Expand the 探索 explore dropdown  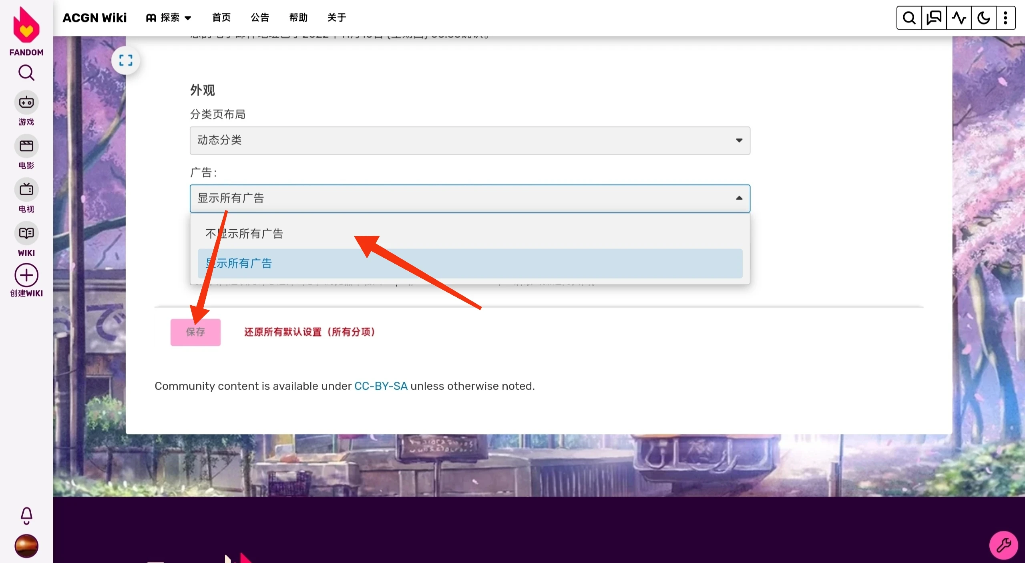(x=169, y=18)
